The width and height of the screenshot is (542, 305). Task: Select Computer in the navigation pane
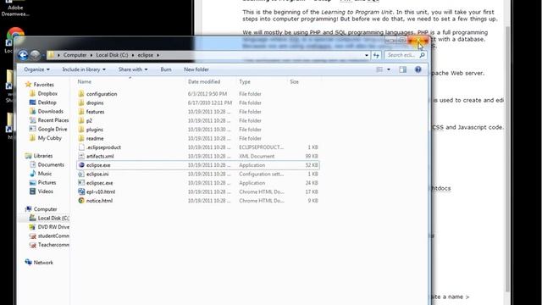(x=45, y=209)
